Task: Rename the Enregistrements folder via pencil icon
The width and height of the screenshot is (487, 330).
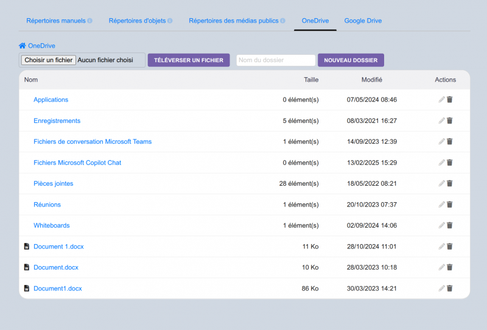Action: click(x=441, y=121)
